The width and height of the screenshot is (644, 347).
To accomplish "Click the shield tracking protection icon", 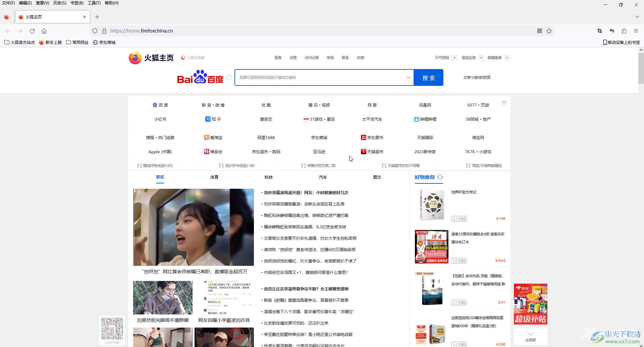I will (95, 31).
